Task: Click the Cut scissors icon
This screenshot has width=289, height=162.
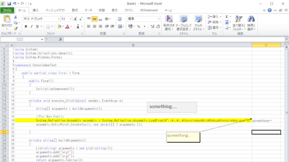Action: tap(15, 18)
